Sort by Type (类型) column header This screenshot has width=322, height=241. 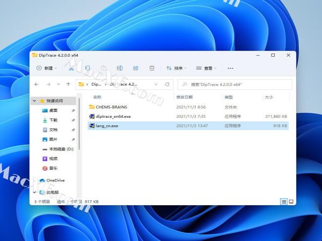click(x=229, y=97)
